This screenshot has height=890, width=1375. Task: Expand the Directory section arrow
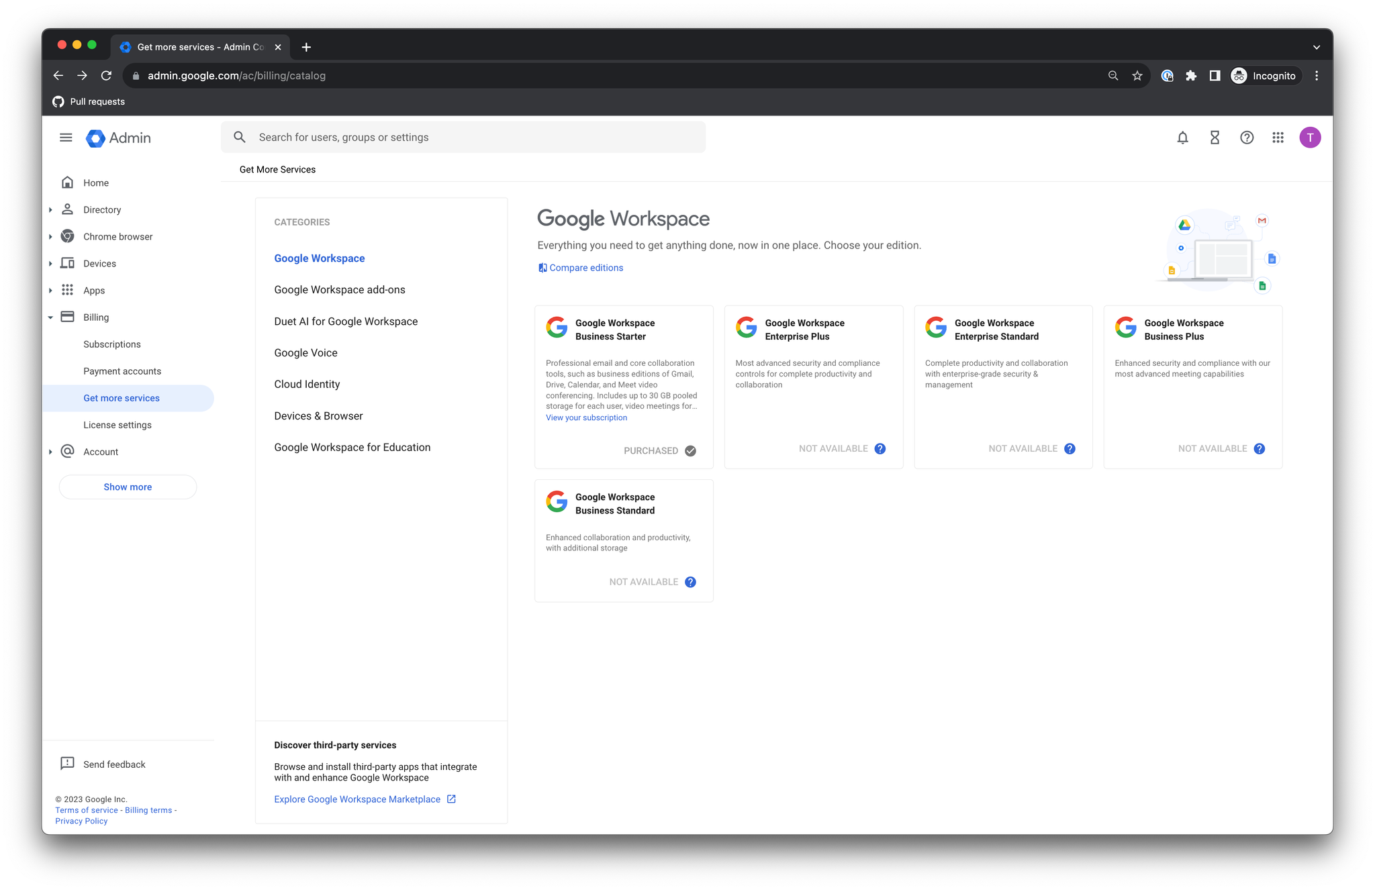(x=50, y=210)
